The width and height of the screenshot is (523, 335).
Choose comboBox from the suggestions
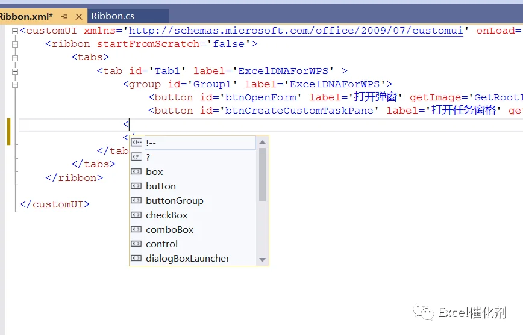(x=170, y=229)
